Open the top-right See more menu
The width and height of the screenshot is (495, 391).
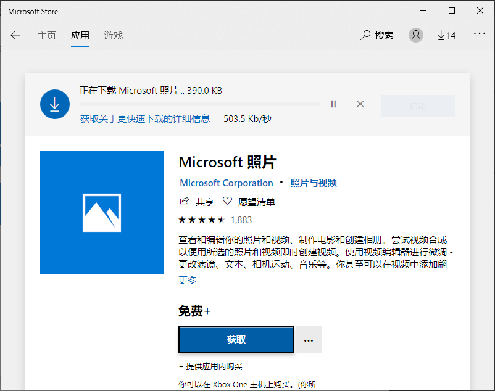[479, 33]
